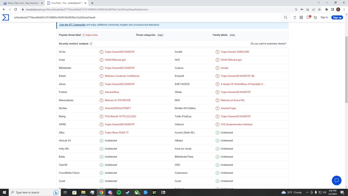Screen dimensions: 348x196
Task: Click Avast result Win64:Malware-gen
Action: [115, 60]
